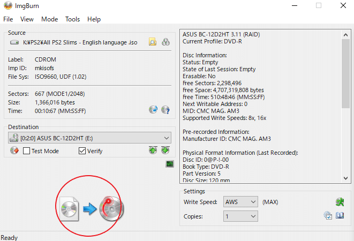Viewport: 354px width, 241px height.
Task: Click the 'Erasable: No' line
Action: (x=199, y=76)
